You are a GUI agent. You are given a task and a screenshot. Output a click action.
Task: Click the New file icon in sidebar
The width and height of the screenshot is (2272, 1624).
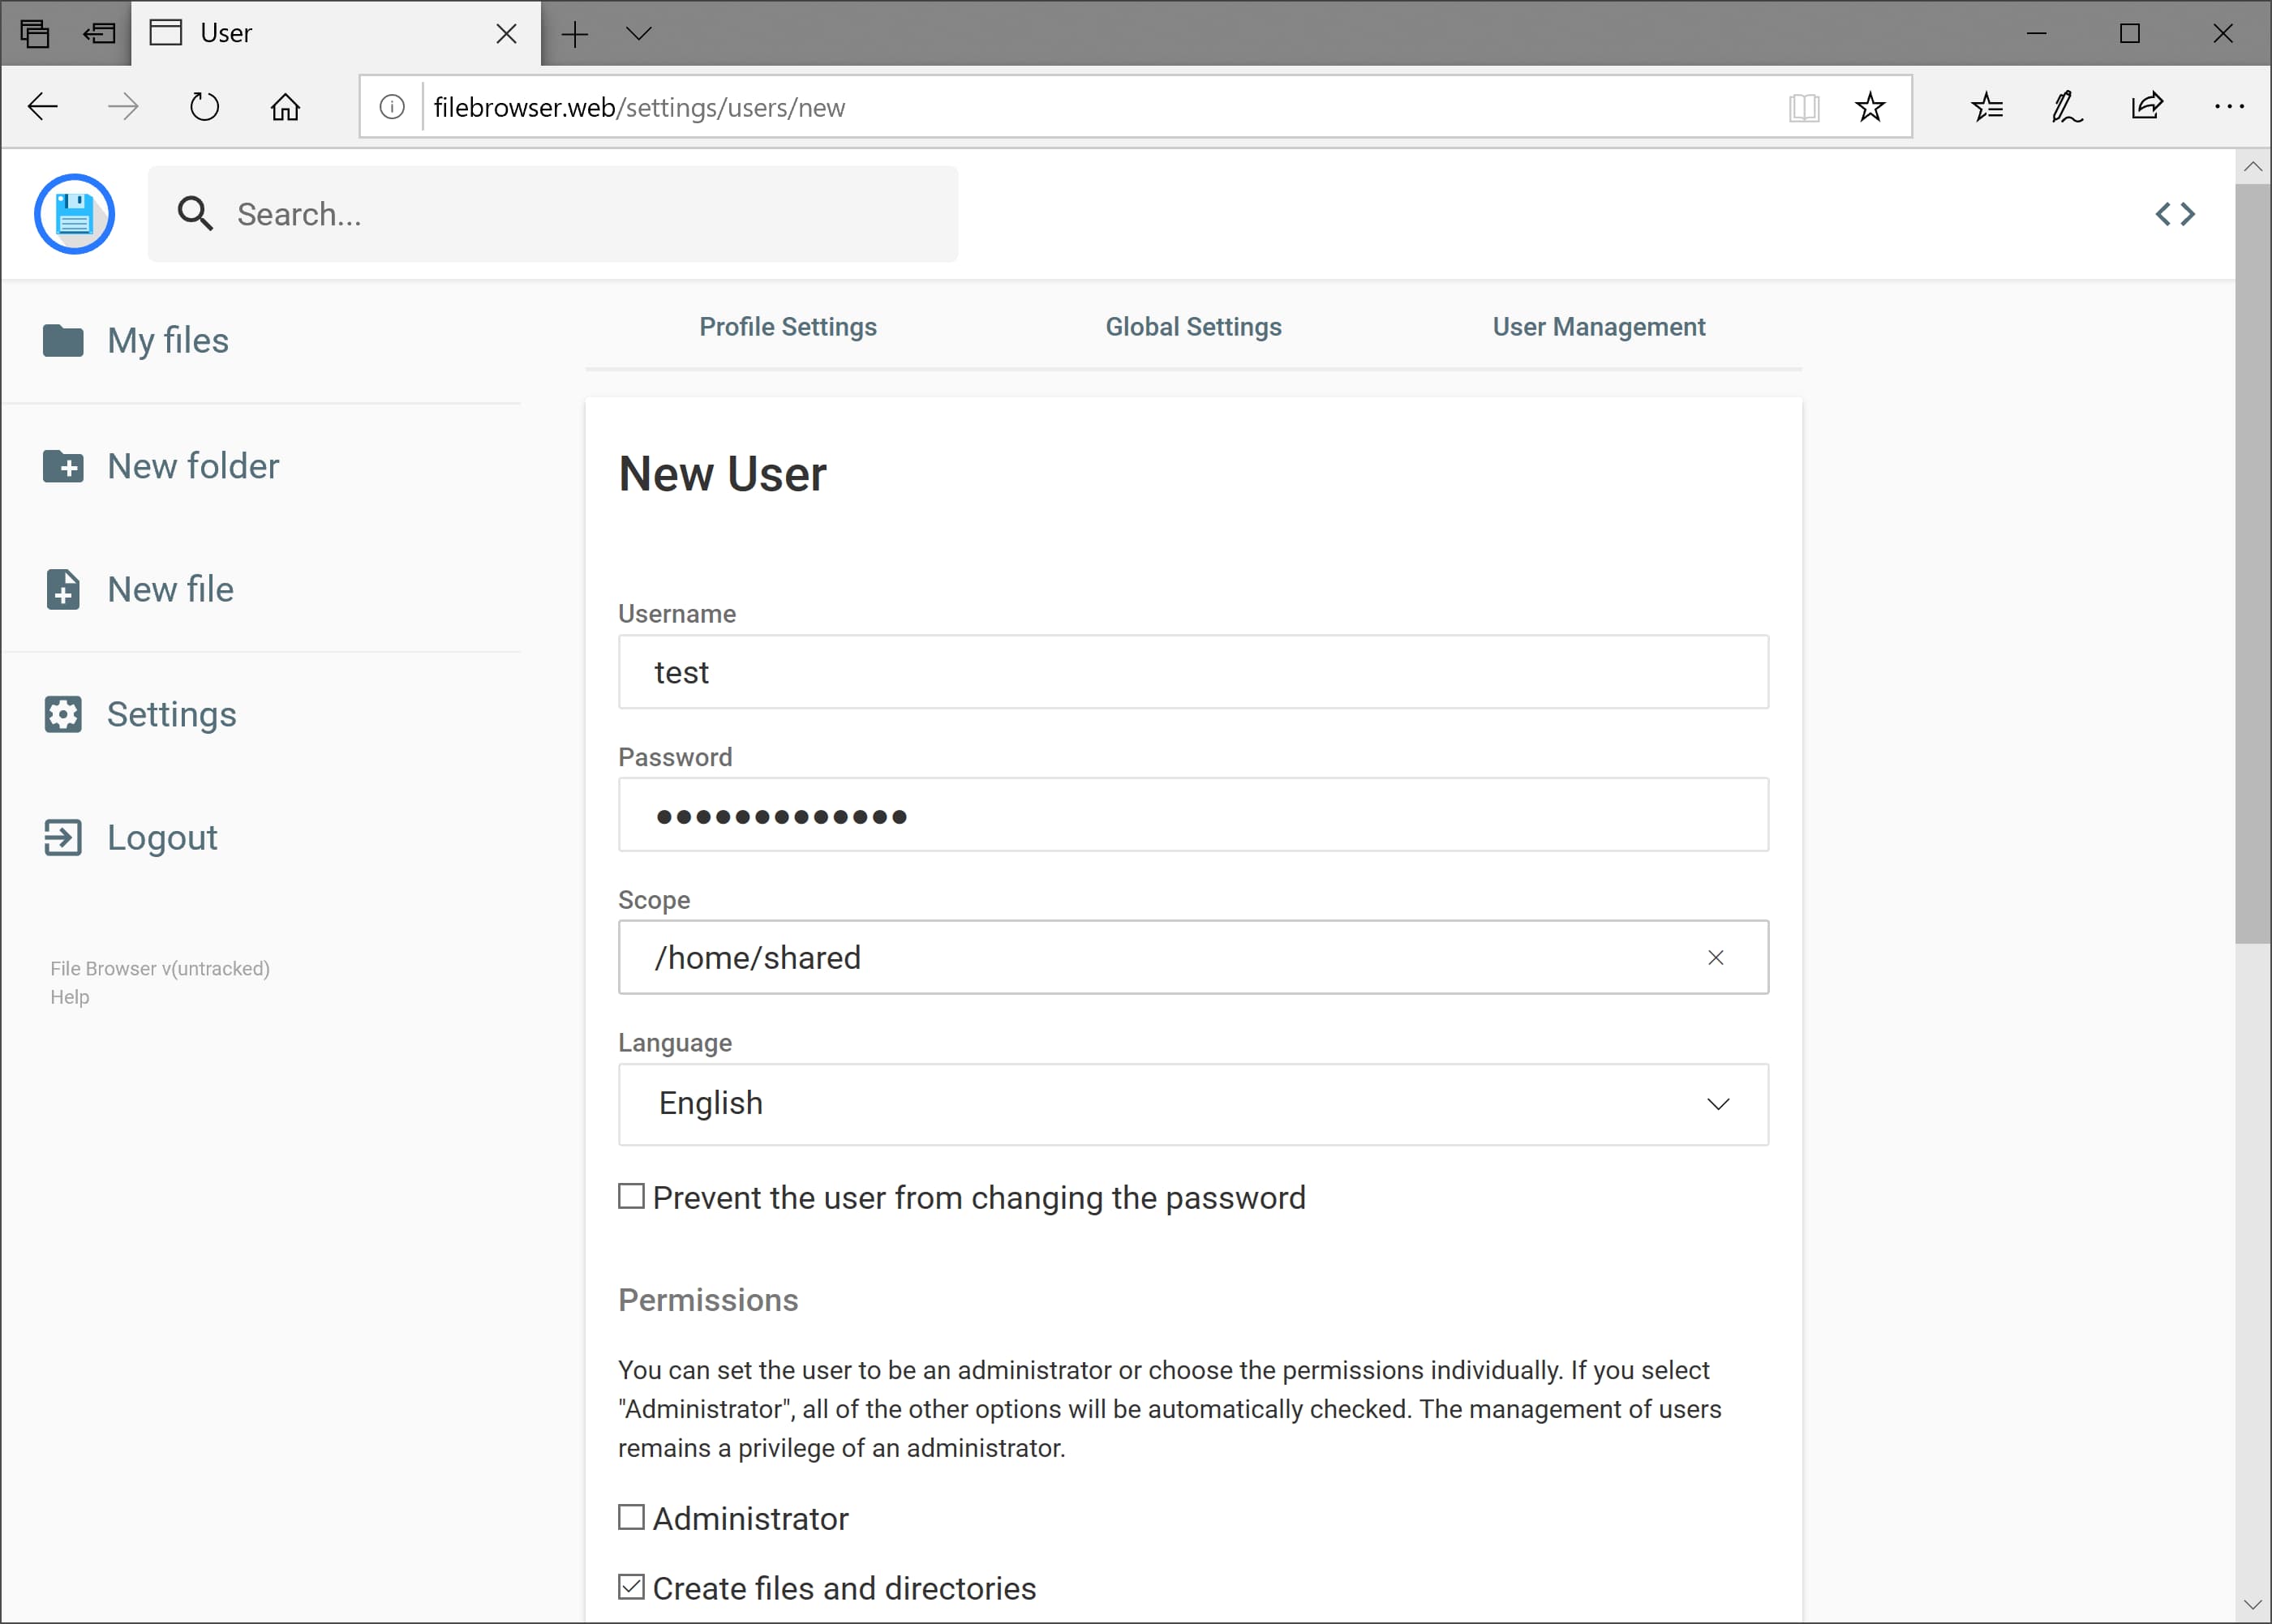63,590
